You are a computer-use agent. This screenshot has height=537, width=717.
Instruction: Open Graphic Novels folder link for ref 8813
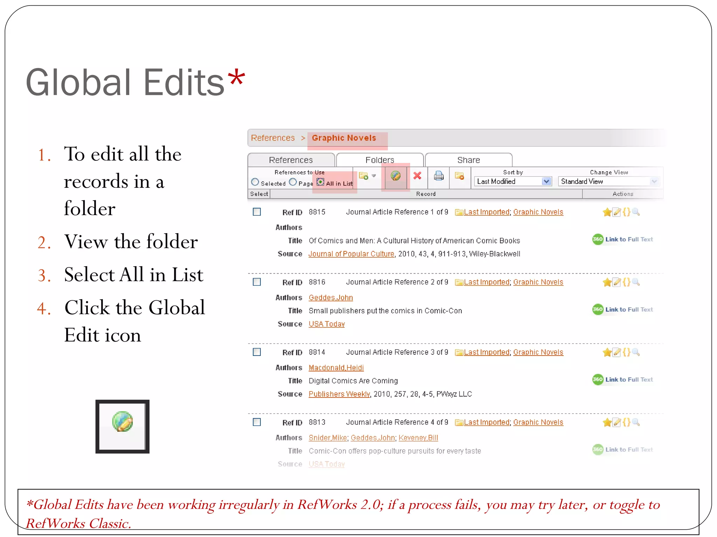(538, 422)
